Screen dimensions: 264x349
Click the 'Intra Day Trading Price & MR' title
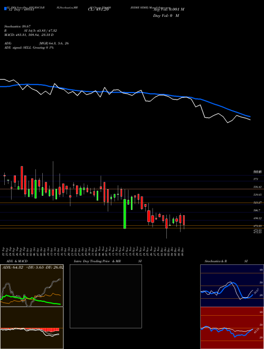click(97, 261)
